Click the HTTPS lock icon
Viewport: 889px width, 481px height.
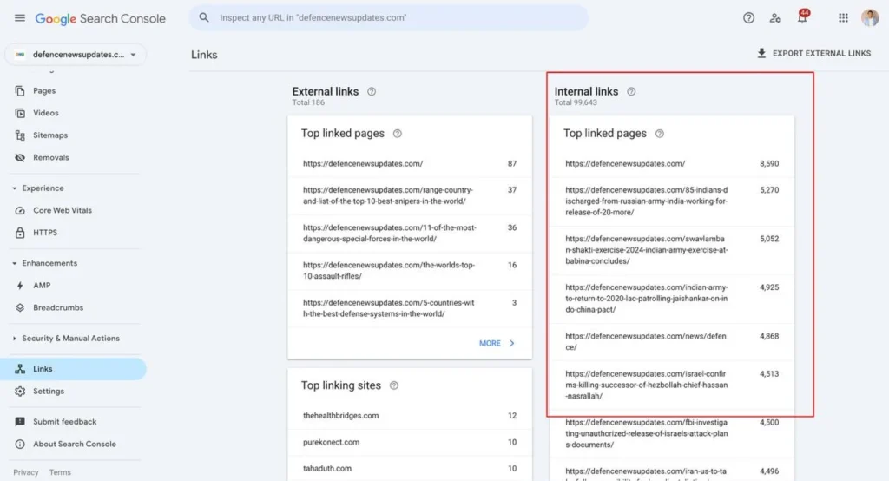point(20,233)
